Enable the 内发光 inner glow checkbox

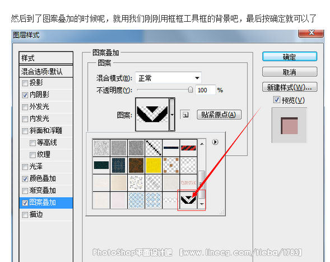(25, 119)
